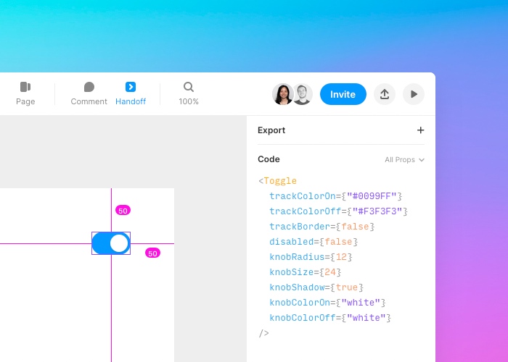
Task: Click the knobSize={24} line
Action: click(x=306, y=272)
